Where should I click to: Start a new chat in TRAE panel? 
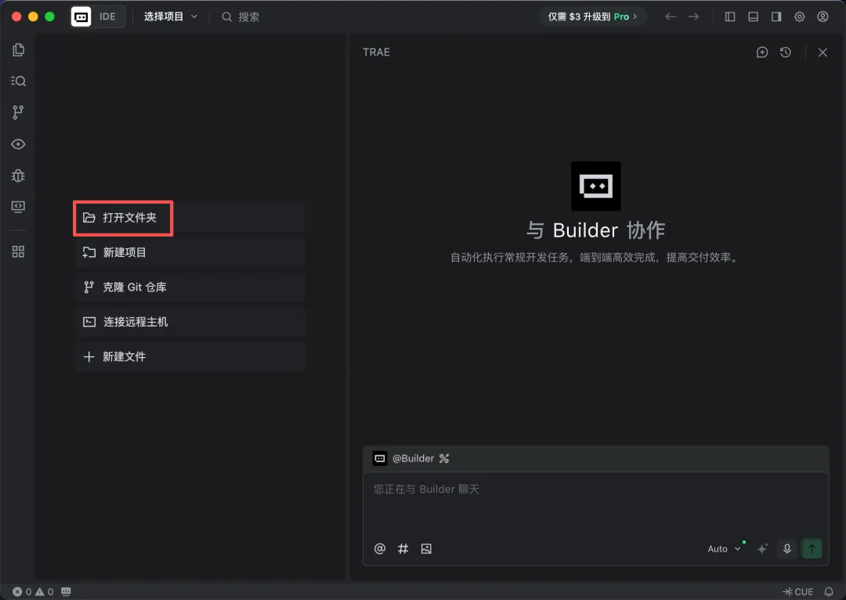pos(762,52)
